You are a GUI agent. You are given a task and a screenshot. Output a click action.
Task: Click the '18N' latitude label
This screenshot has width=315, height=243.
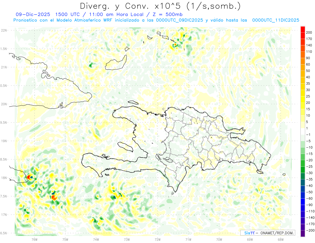click(4, 178)
